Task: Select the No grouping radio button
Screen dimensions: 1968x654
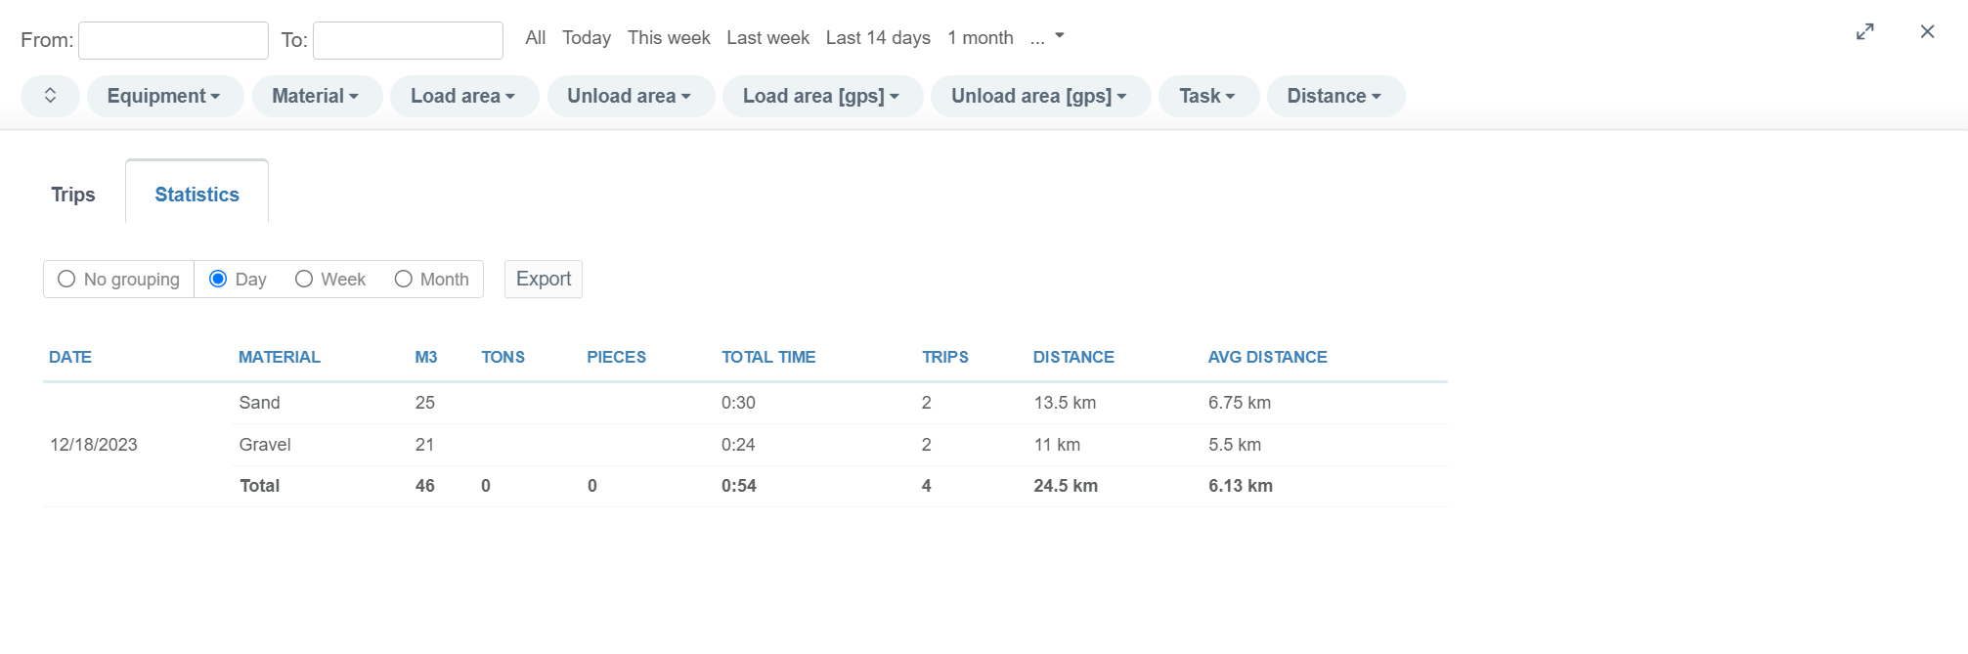Action: point(66,280)
